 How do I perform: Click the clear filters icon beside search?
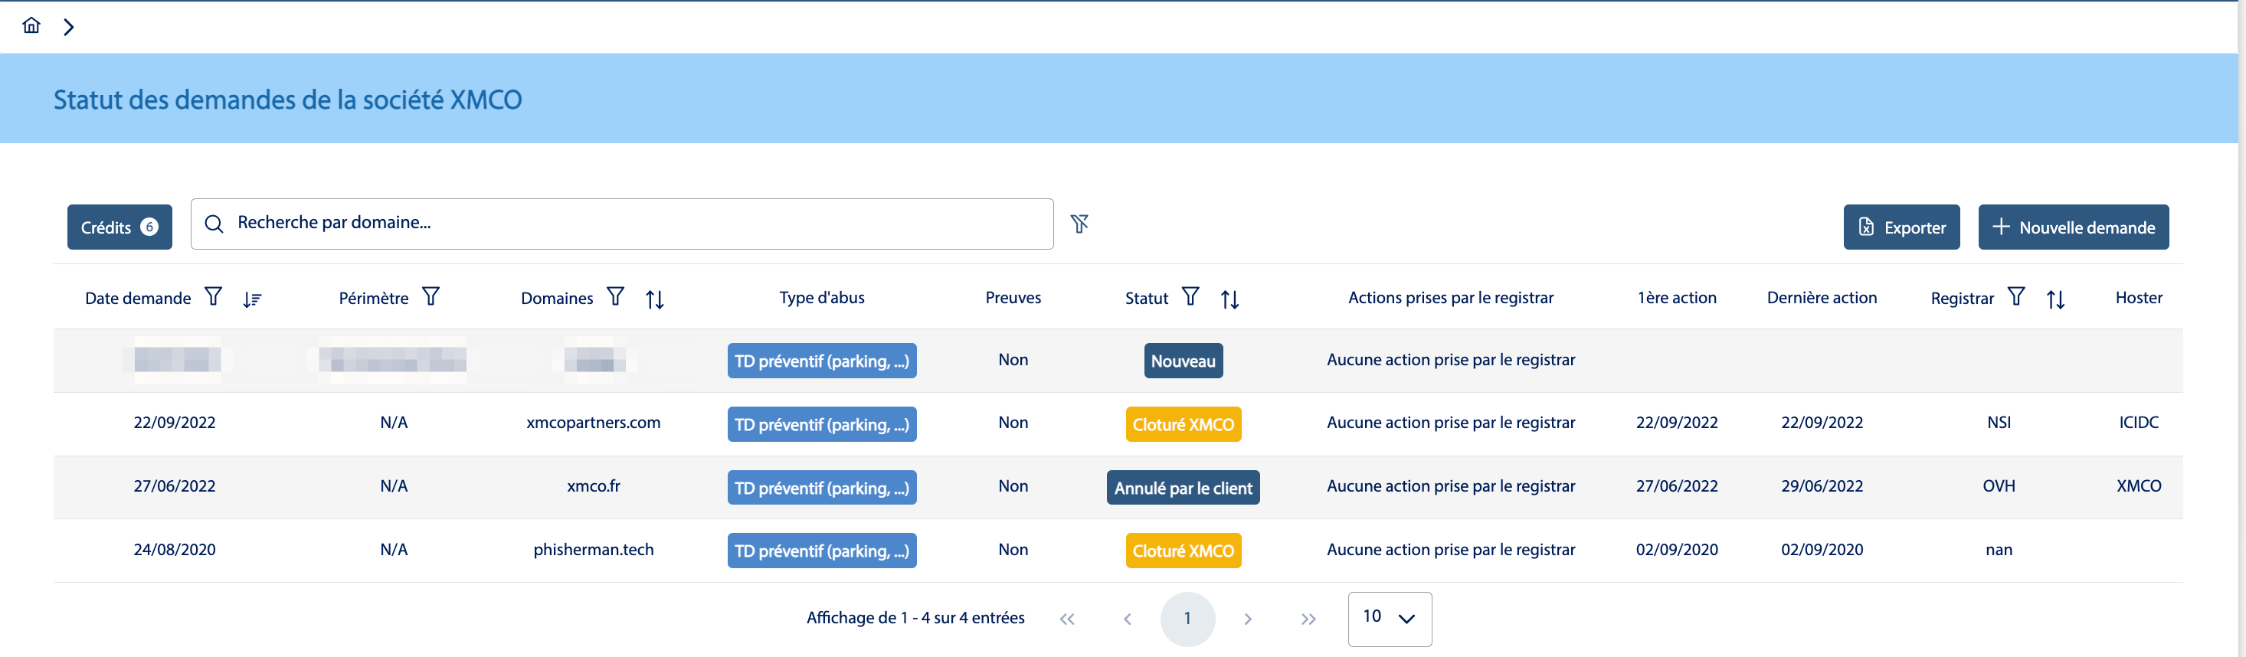click(x=1079, y=225)
